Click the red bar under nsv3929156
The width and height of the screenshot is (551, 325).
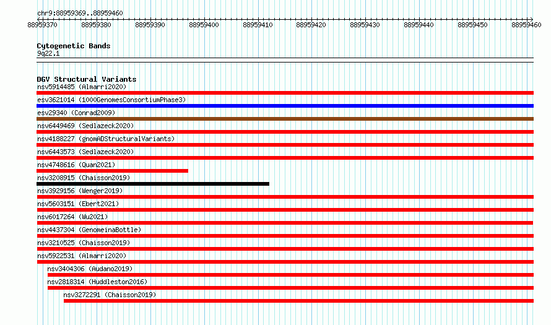click(x=285, y=197)
